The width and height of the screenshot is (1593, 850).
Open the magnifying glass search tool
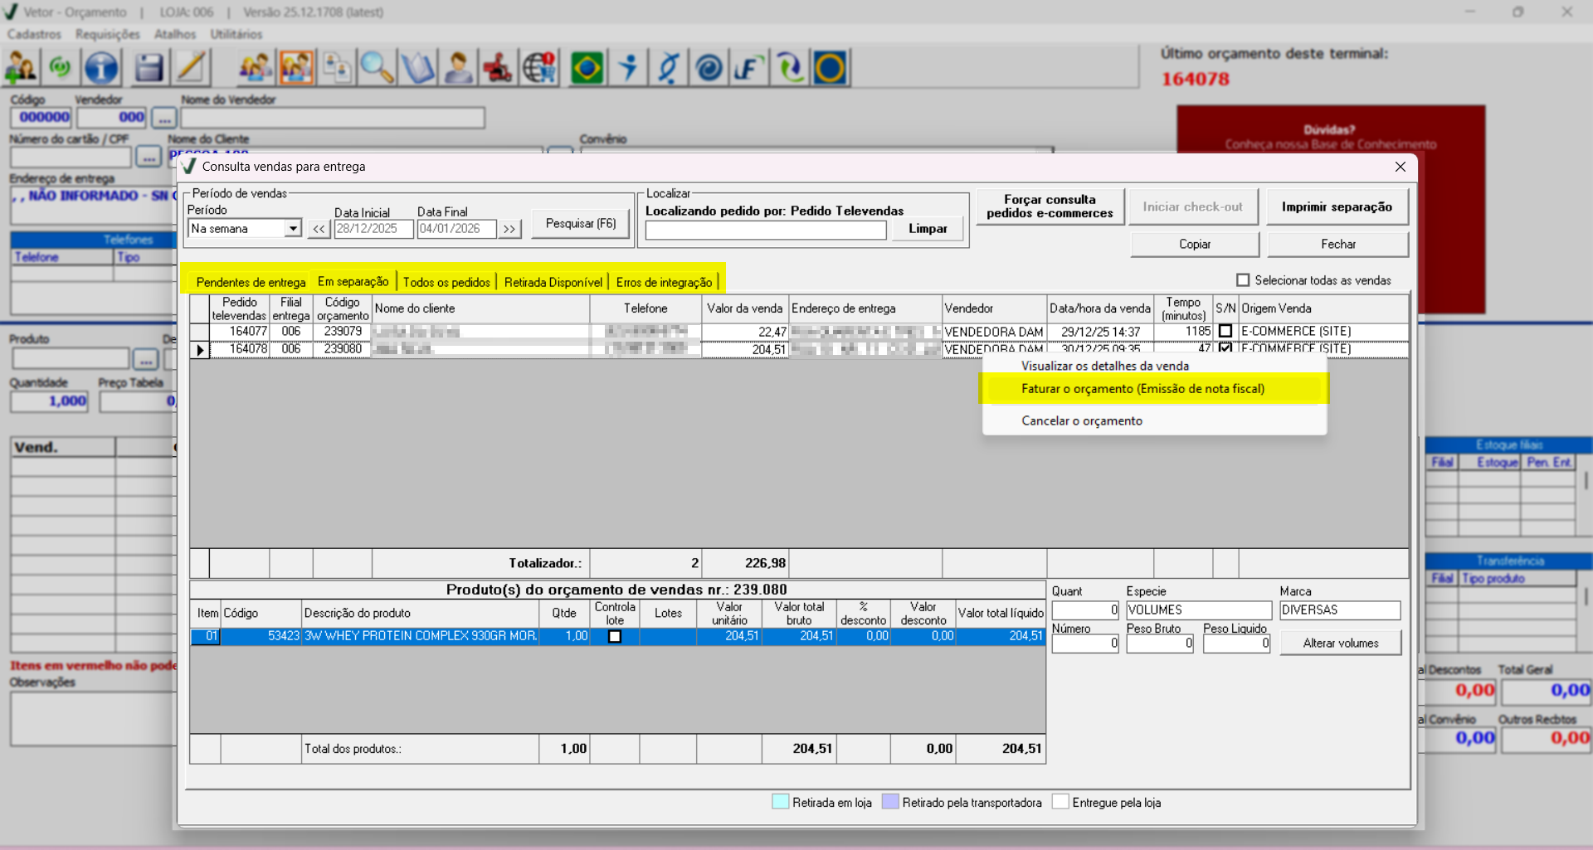pyautogui.click(x=377, y=68)
